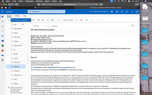Open OneDrive cloud icon in rail
The height and width of the screenshot is (95, 152).
3,55
